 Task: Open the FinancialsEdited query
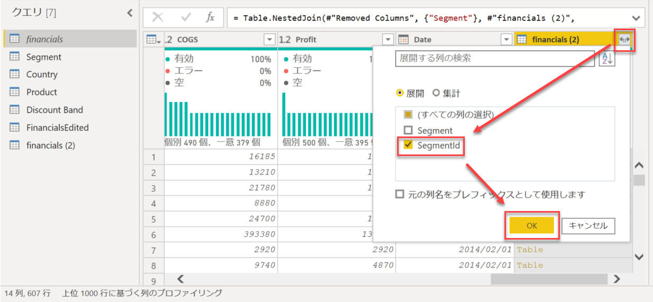pyautogui.click(x=58, y=127)
